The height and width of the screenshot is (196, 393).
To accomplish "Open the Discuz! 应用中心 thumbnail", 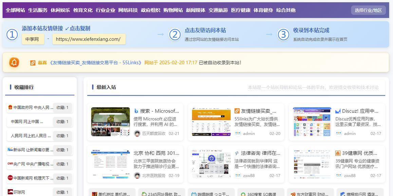I will click(x=312, y=122).
